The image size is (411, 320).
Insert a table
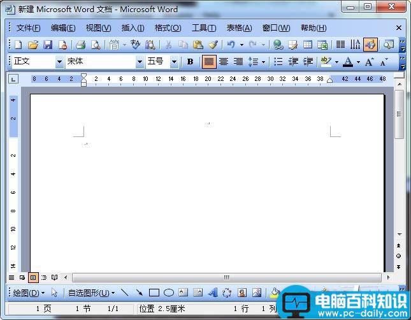pyautogui.click(x=308, y=45)
